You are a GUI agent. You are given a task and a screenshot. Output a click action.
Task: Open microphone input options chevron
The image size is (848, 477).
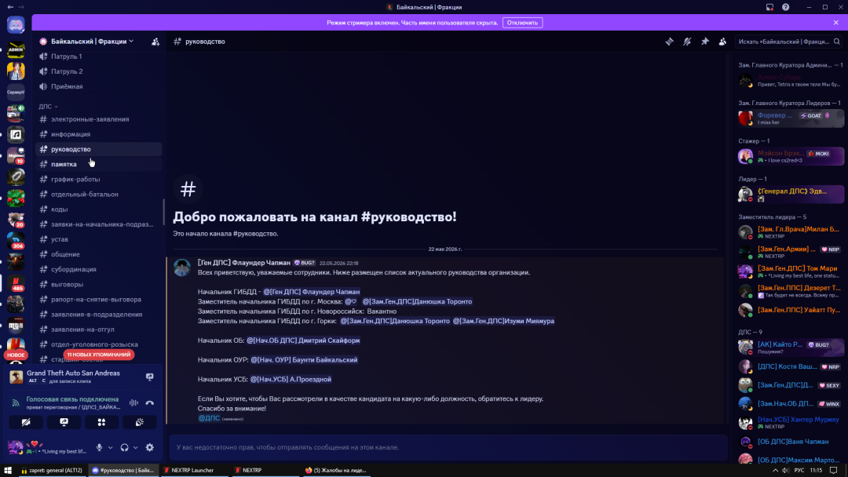point(111,447)
